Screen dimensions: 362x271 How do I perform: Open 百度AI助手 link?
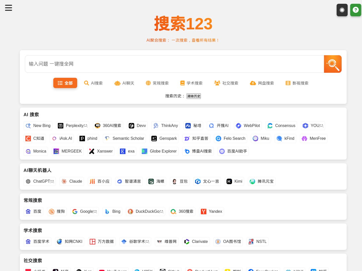pyautogui.click(x=233, y=151)
